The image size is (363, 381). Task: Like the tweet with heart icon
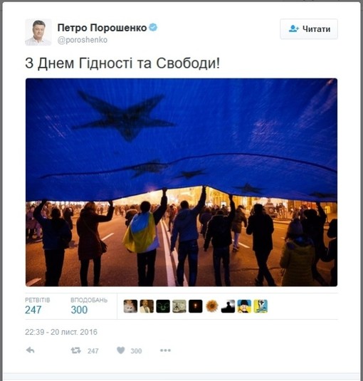coord(121,350)
